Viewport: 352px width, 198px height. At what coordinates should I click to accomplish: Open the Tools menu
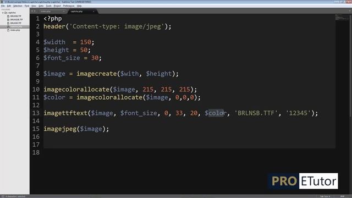[48, 6]
